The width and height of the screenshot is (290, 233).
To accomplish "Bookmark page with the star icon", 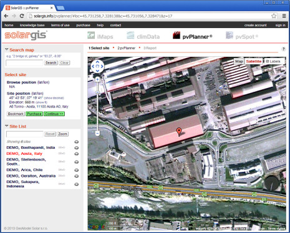I will (x=274, y=16).
